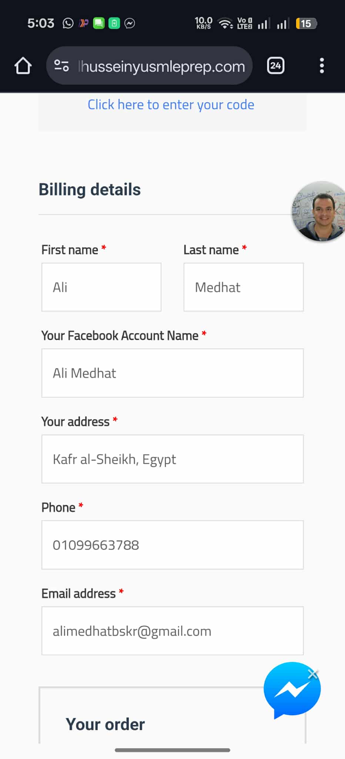Focus the First name field containing Ali

(101, 287)
